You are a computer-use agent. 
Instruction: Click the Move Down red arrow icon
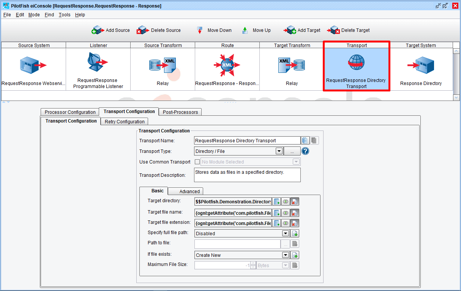[200, 30]
